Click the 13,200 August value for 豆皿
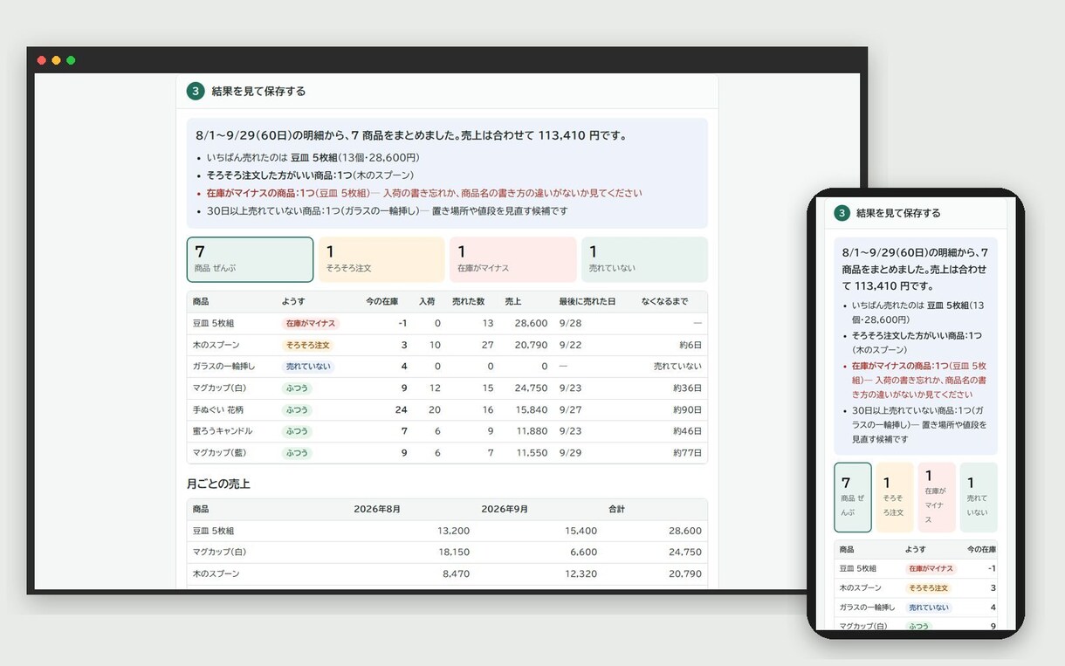1065x666 pixels. 453,531
